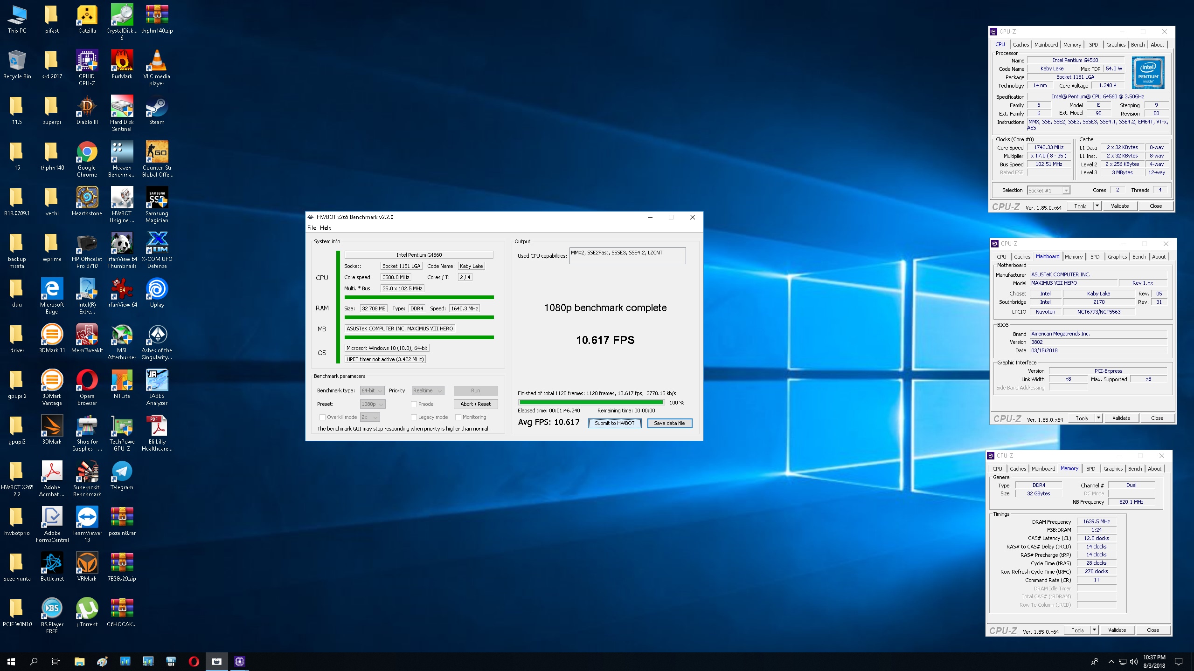Open Recycle Bin on desktop
This screenshot has height=671, width=1194.
tap(17, 65)
